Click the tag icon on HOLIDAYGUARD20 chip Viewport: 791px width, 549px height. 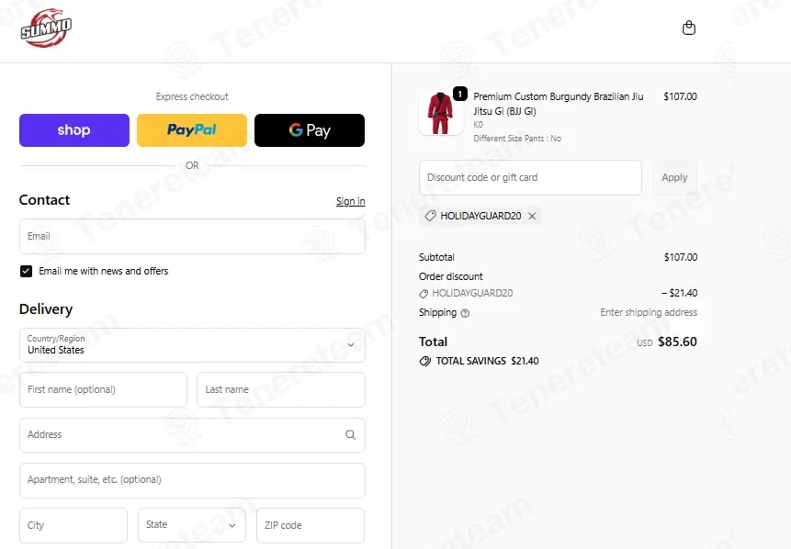(x=430, y=216)
